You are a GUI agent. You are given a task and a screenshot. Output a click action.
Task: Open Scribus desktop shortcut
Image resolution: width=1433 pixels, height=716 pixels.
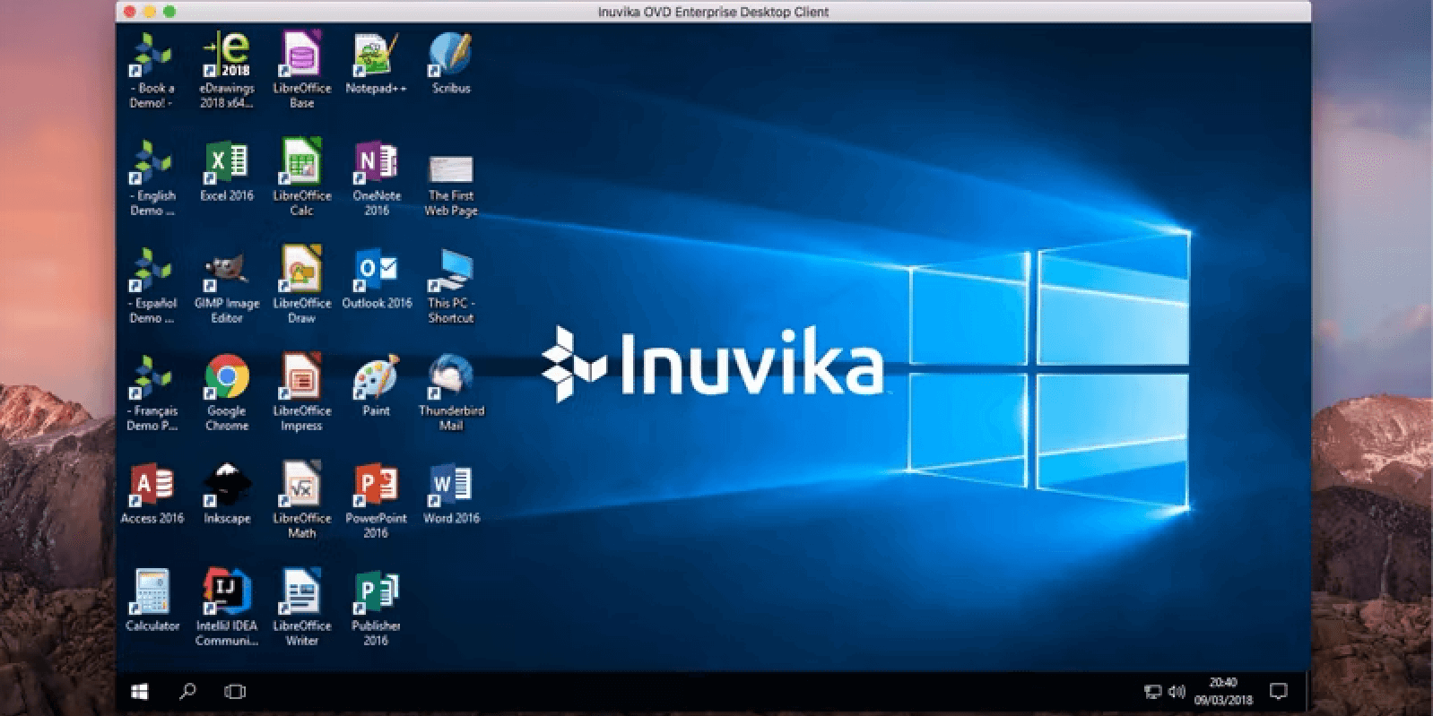(x=451, y=65)
